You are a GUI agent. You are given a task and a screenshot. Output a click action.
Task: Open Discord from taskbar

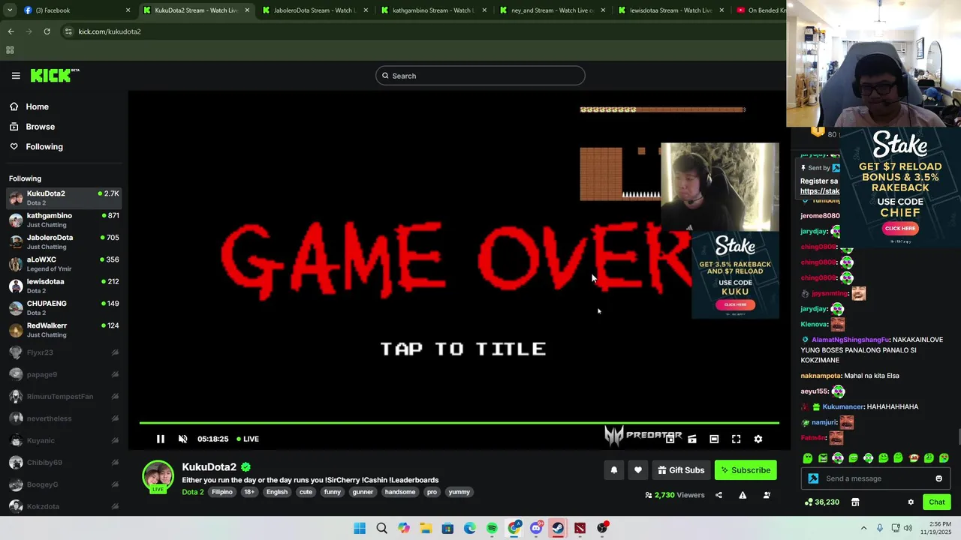[x=536, y=528]
